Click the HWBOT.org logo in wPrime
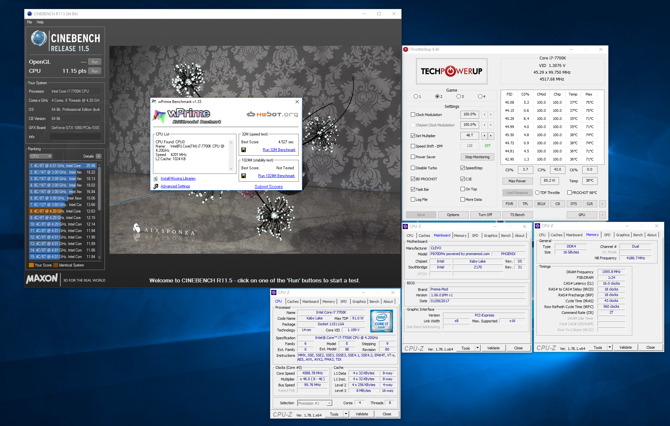Viewport: 670px width, 426px height. click(x=272, y=114)
